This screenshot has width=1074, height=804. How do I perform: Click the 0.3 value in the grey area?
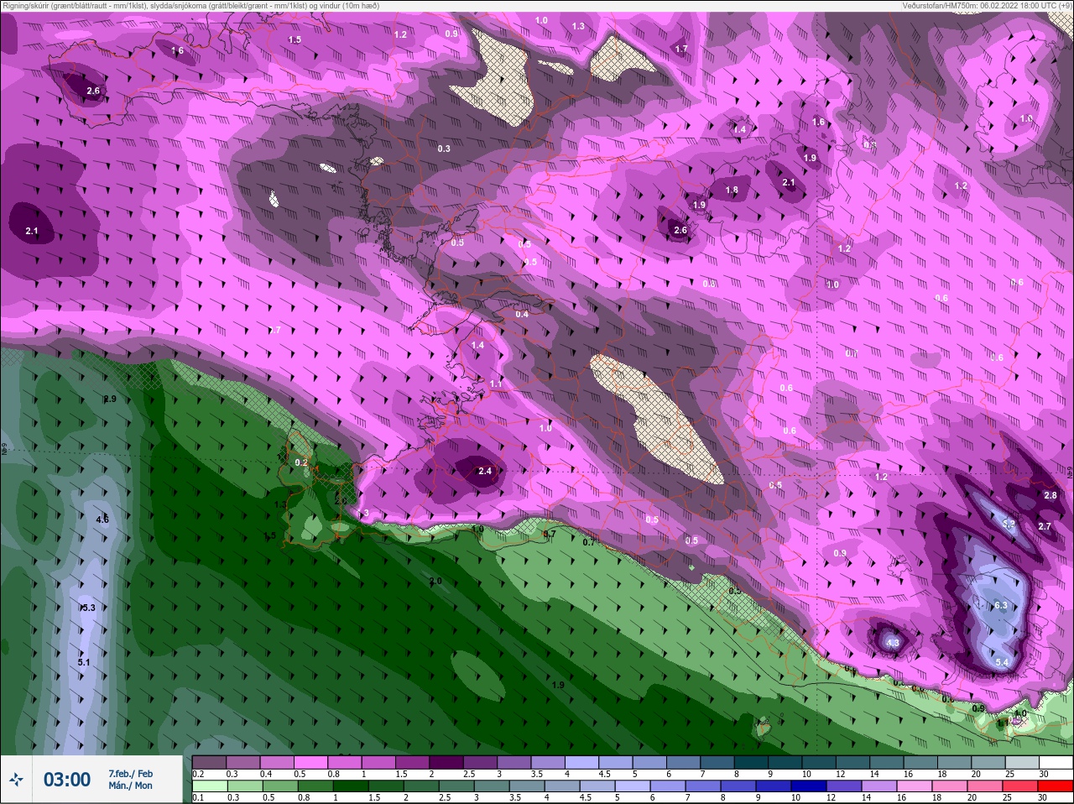[444, 149]
